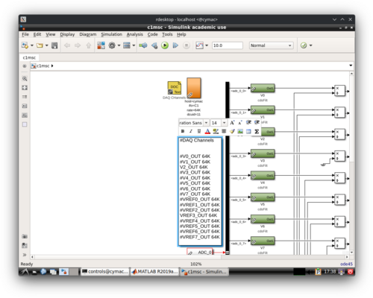The height and width of the screenshot is (298, 373).
Task: Open the New Model dropdown arrow
Action: (x=32, y=45)
